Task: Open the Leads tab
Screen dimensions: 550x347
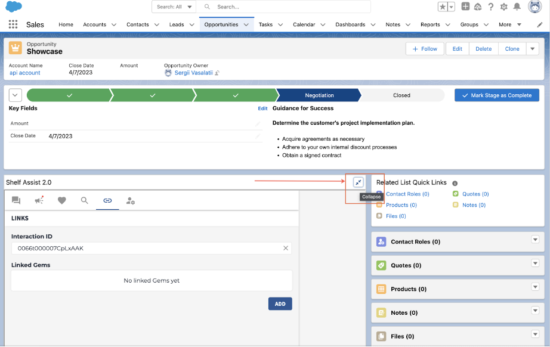Action: coord(177,24)
